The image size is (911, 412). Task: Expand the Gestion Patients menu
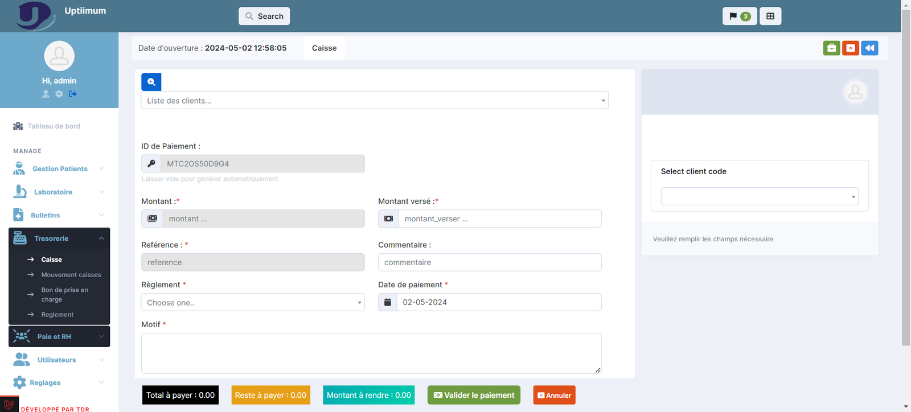pyautogui.click(x=59, y=169)
